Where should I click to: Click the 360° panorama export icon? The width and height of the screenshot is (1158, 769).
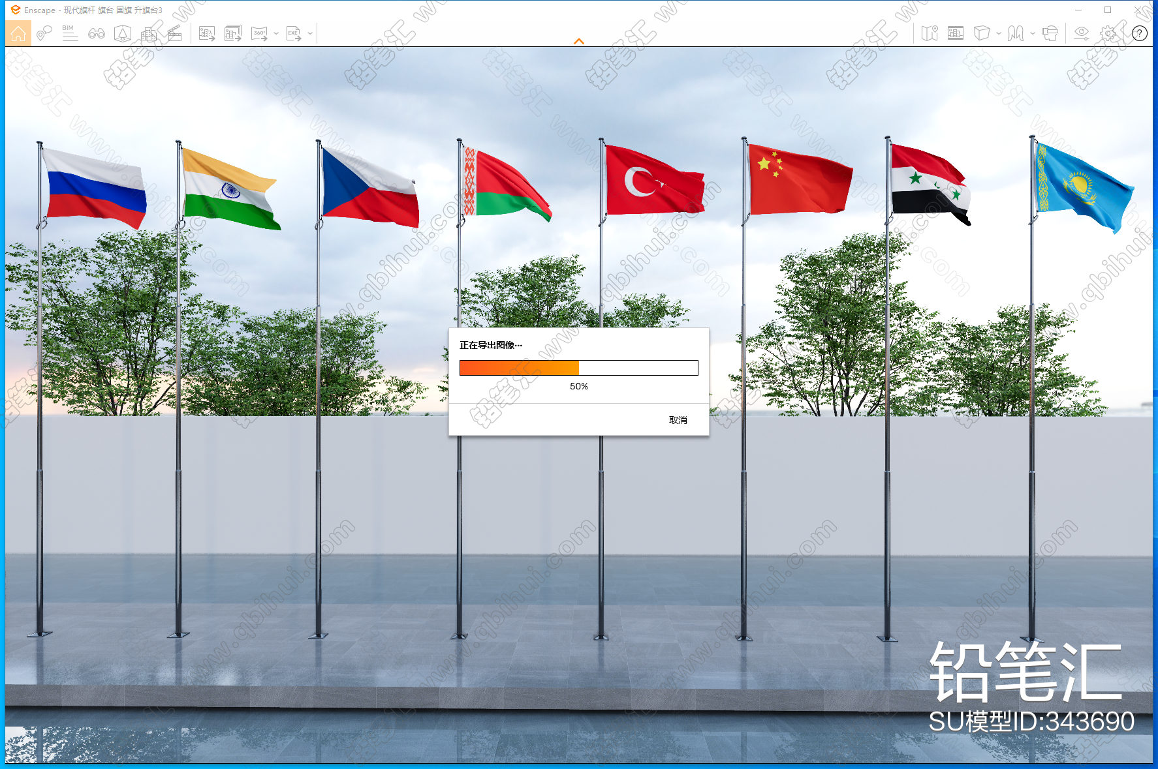(260, 33)
